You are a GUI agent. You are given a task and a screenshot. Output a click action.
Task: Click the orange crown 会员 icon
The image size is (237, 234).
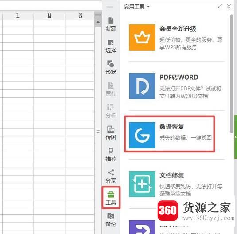(x=142, y=37)
